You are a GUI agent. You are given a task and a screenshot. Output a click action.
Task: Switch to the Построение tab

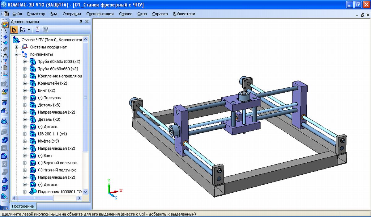point(23,206)
